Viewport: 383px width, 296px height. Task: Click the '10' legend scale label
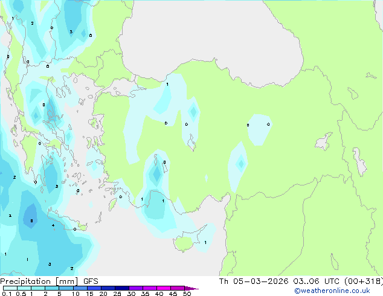[x=76, y=294]
